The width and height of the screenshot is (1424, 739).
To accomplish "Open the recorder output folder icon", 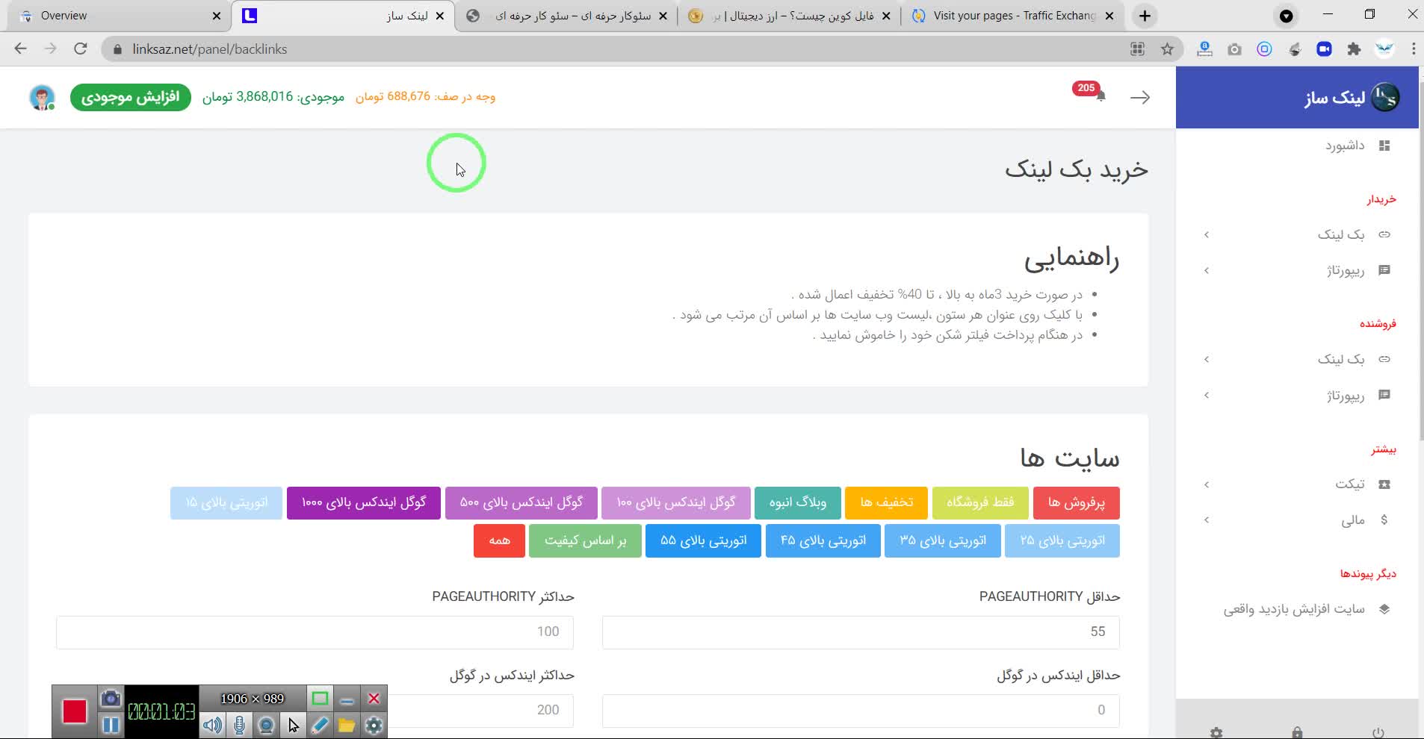I will click(347, 725).
